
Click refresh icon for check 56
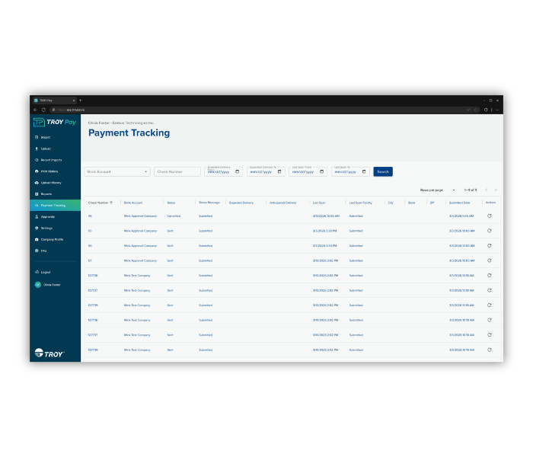point(489,245)
